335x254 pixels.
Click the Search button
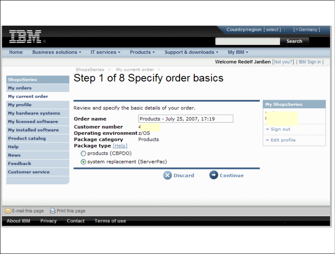click(294, 42)
